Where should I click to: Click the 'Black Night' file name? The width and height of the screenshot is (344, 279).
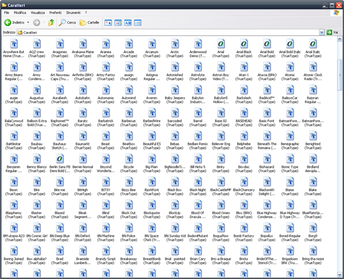click(x=198, y=192)
